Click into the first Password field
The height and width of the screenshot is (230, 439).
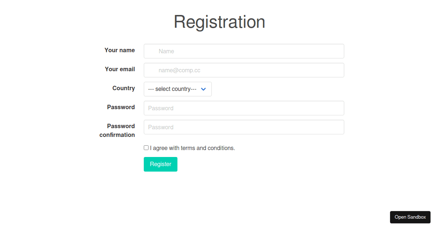click(x=244, y=108)
